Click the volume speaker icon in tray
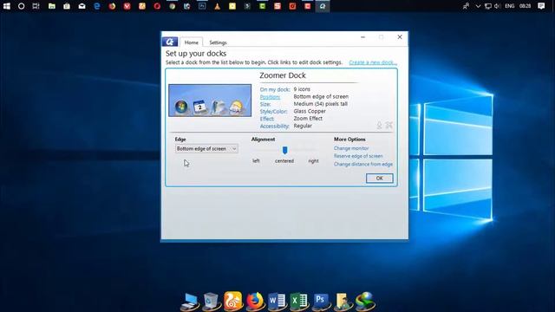Viewport: 555px width, 312px height. pos(497,6)
